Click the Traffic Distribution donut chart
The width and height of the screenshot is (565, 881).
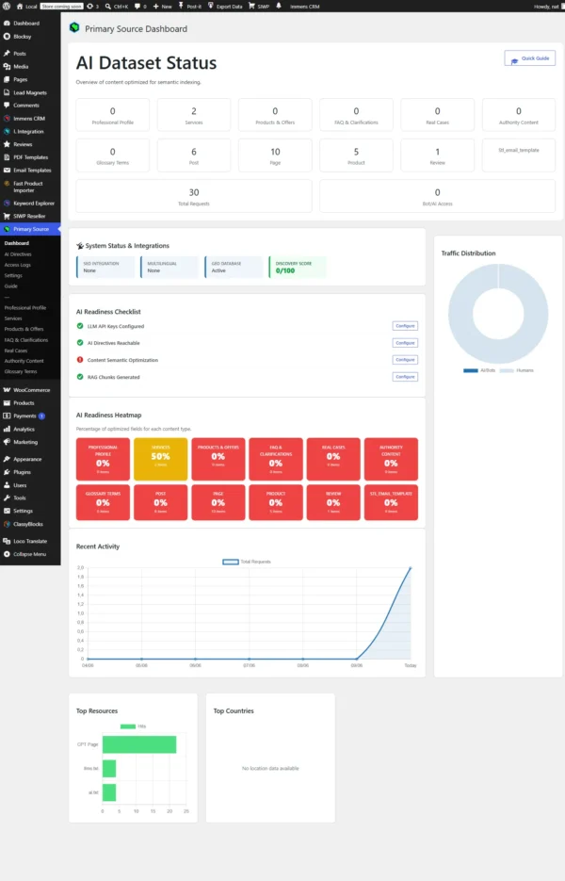[x=498, y=314]
